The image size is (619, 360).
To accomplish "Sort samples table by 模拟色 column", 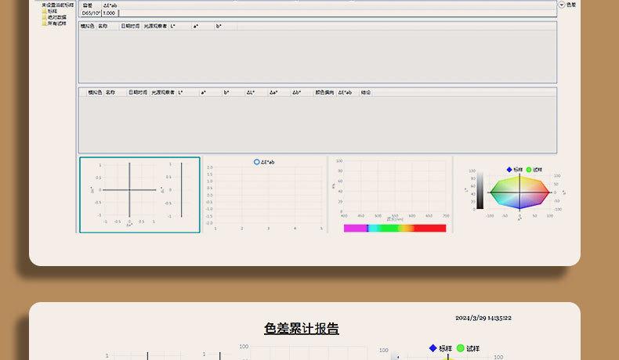I will (95, 92).
